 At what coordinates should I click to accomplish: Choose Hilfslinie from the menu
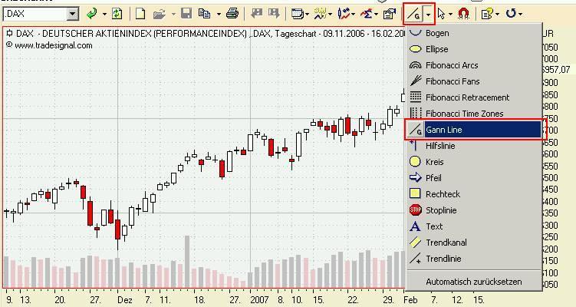[473, 146]
